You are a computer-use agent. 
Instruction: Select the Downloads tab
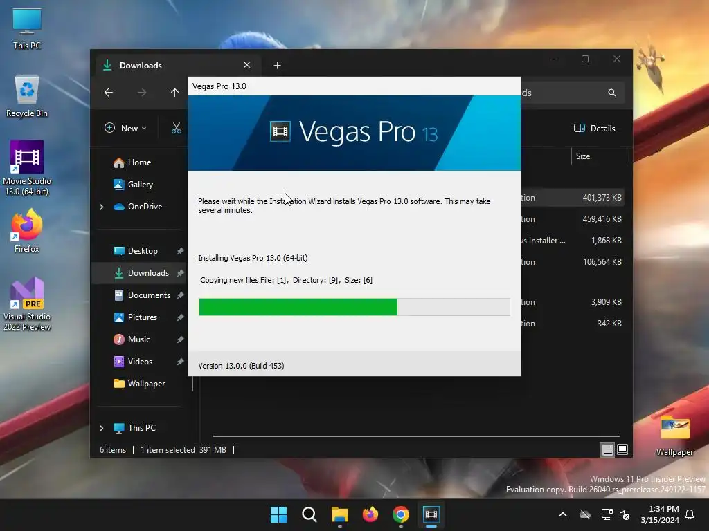tap(177, 66)
